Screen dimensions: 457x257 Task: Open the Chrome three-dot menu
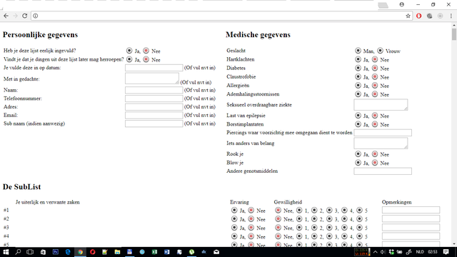pos(451,16)
